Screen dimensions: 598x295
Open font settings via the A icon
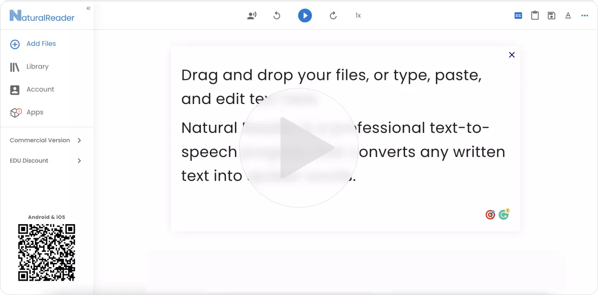pos(568,15)
